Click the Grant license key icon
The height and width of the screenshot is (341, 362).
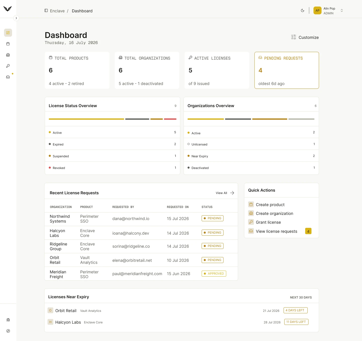click(x=251, y=222)
